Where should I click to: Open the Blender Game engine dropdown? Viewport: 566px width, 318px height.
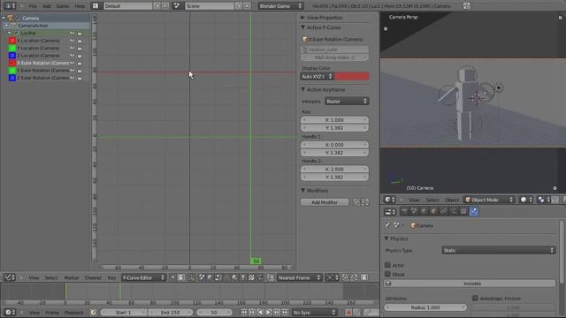click(x=281, y=6)
